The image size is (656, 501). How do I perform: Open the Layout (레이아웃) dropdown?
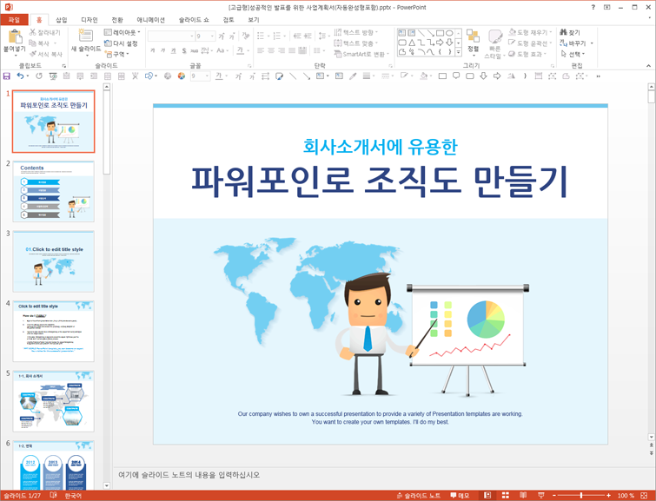(x=123, y=32)
